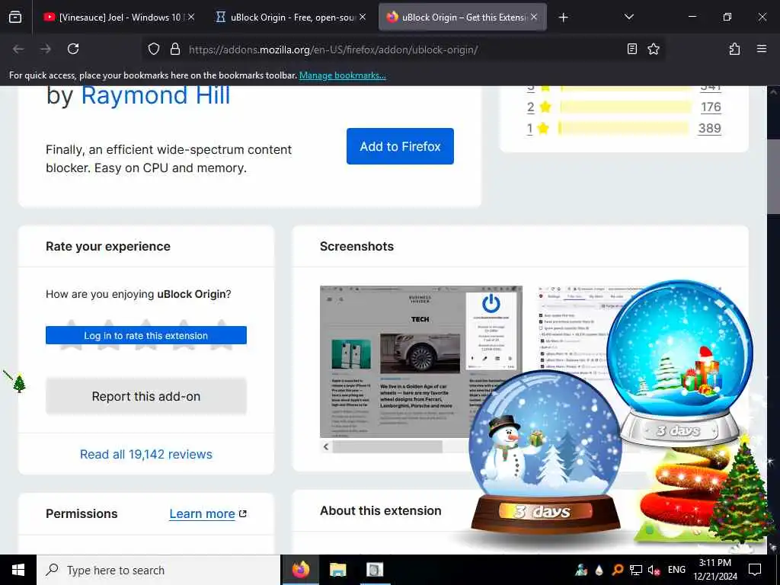The height and width of the screenshot is (585, 780).
Task: Open File Explorer from the taskbar
Action: (337, 570)
